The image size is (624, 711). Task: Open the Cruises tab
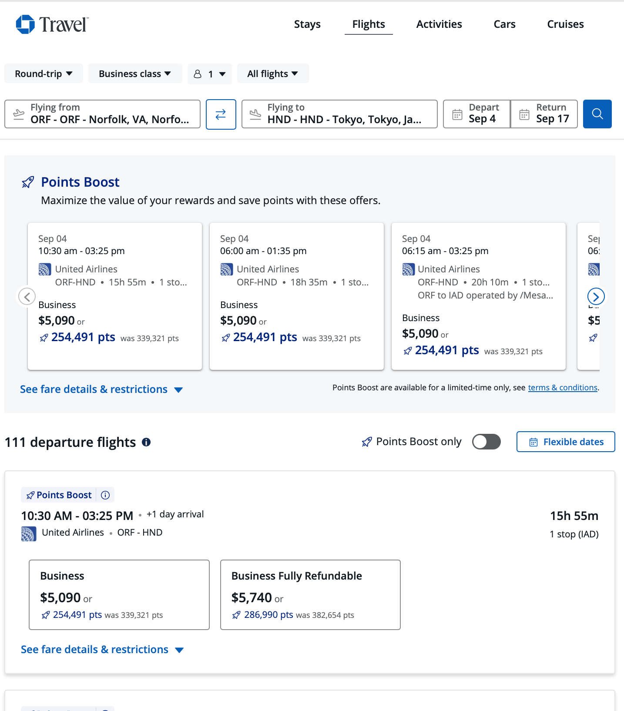565,24
